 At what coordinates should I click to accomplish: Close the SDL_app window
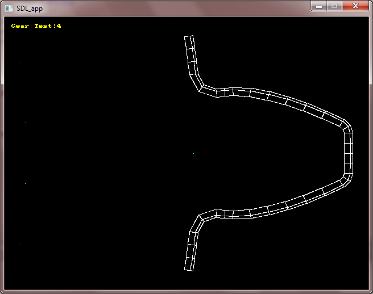coord(355,6)
